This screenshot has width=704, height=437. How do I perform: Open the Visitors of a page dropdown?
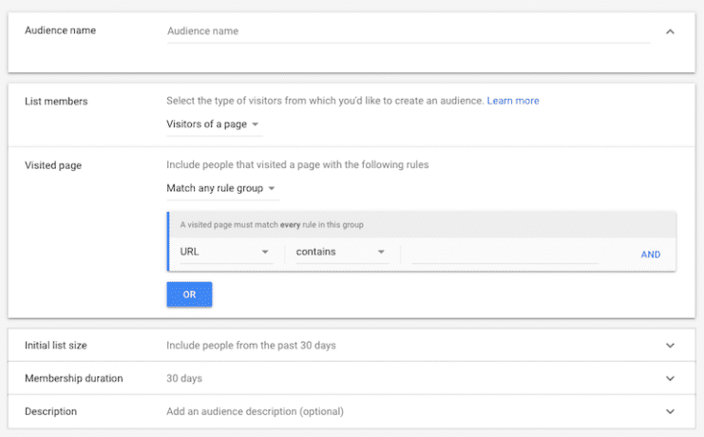pos(214,125)
